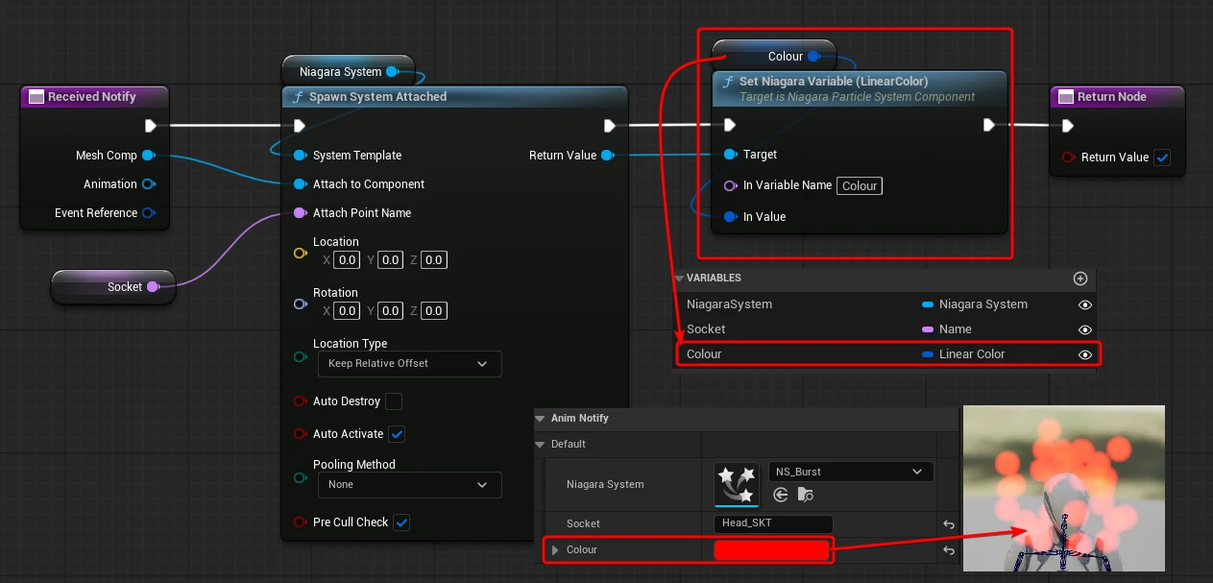The width and height of the screenshot is (1213, 583).
Task: Toggle the eye icon for Colour variable
Action: pyautogui.click(x=1085, y=354)
